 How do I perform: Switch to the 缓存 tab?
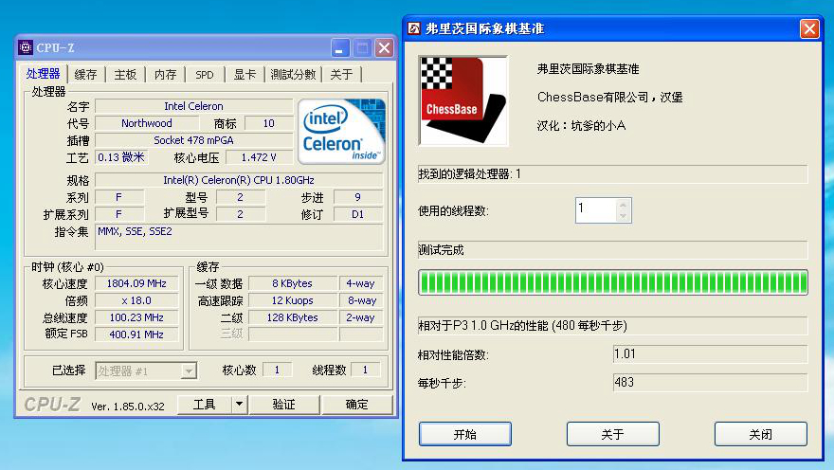(85, 75)
